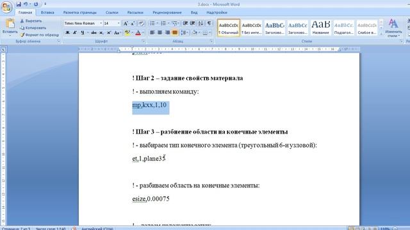This screenshot has height=230, width=410.
Task: Open the Times New Roman font dropdown
Action: [101, 23]
